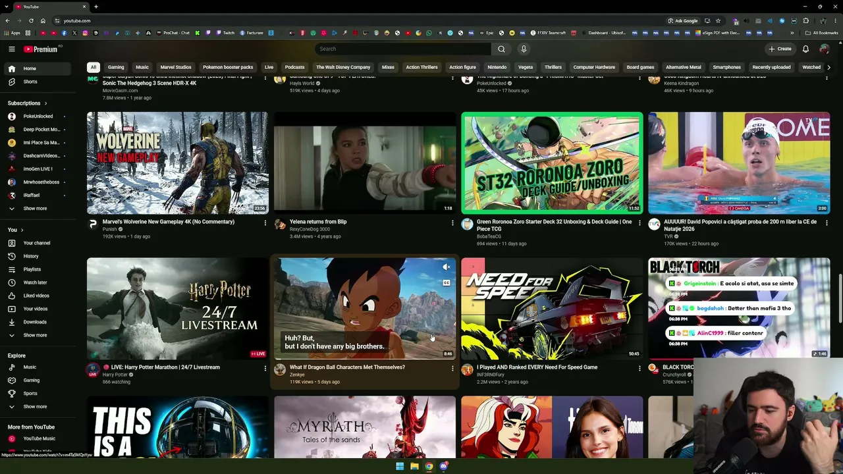This screenshot has width=843, height=474.
Task: Reload the page in the browser
Action: tap(31, 20)
